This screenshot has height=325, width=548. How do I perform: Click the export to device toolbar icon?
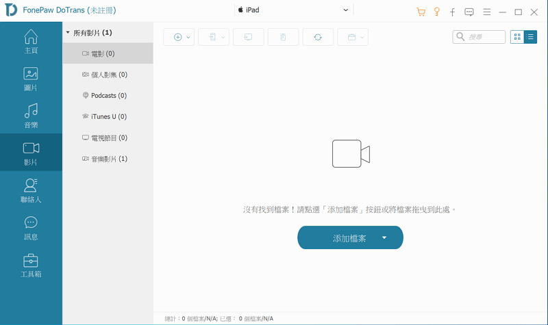(212, 37)
